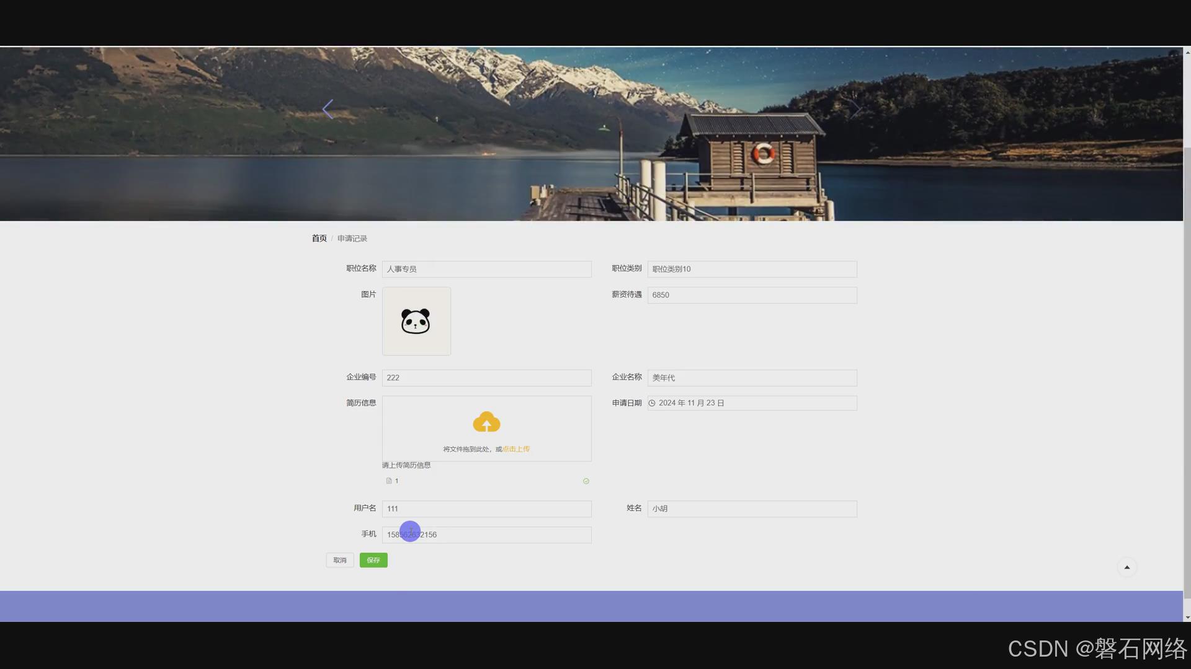Click the 薪资待遇 input showing 6850
Screen dimensions: 1191x669
tap(752, 295)
